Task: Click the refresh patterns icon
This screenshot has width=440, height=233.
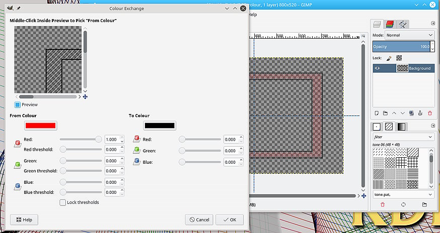Action: [403, 205]
